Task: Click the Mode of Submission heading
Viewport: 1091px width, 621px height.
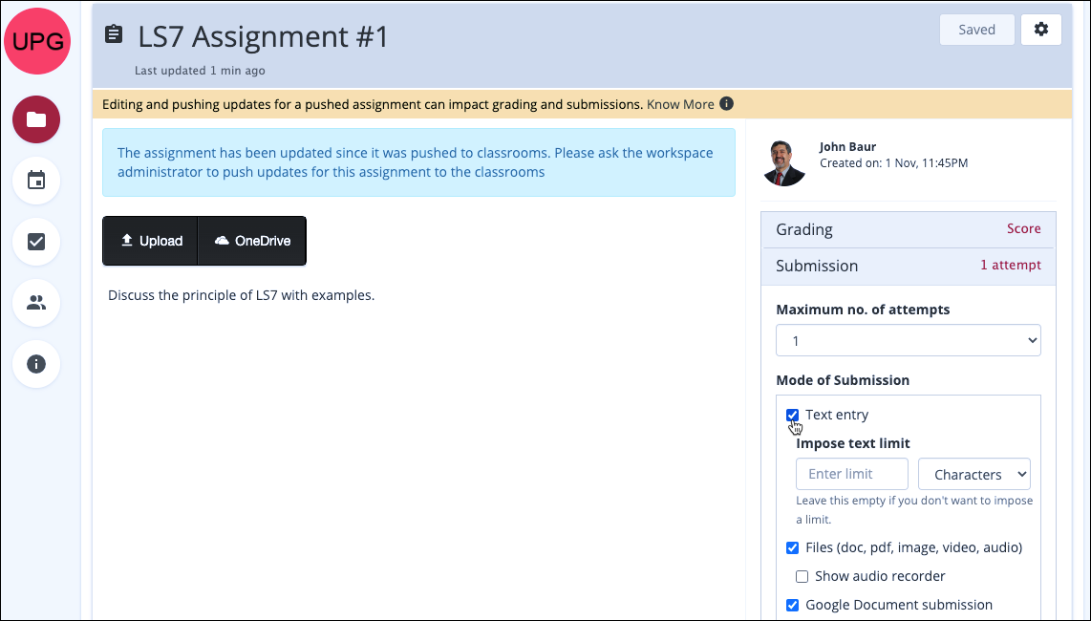Action: point(843,380)
